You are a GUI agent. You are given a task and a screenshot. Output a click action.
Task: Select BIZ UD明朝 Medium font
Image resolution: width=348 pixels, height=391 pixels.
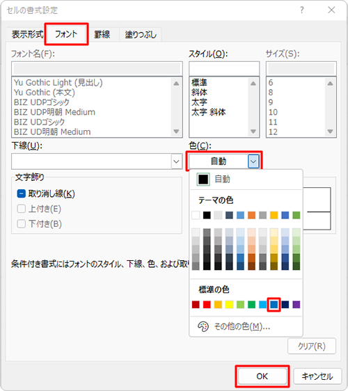click(52, 131)
